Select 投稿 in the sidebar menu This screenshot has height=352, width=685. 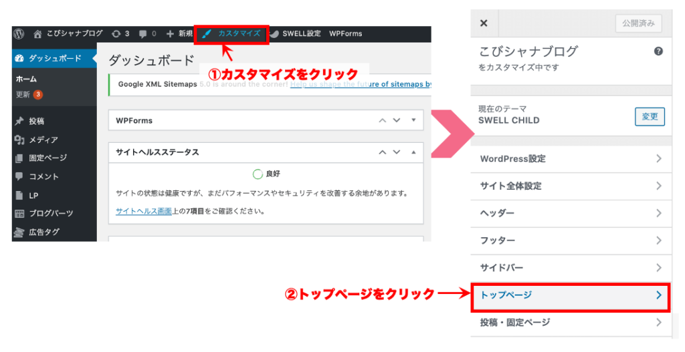point(37,122)
